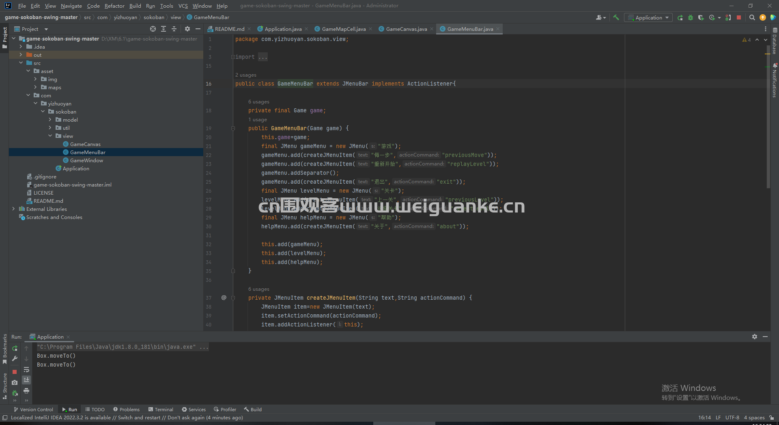The image size is (779, 425).
Task: Click Select Opened File target icon
Action: point(153,29)
